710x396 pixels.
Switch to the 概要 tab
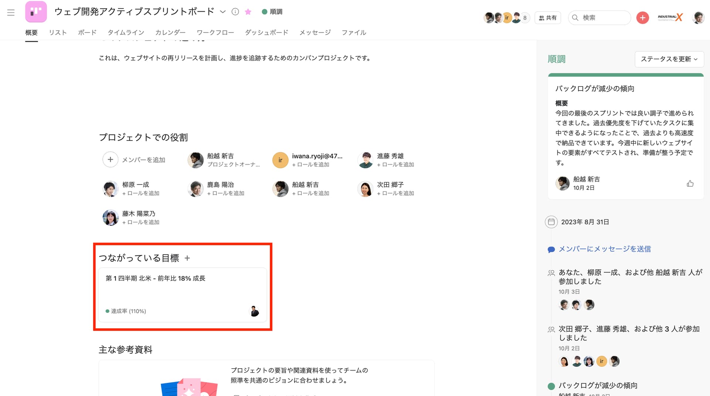point(31,33)
